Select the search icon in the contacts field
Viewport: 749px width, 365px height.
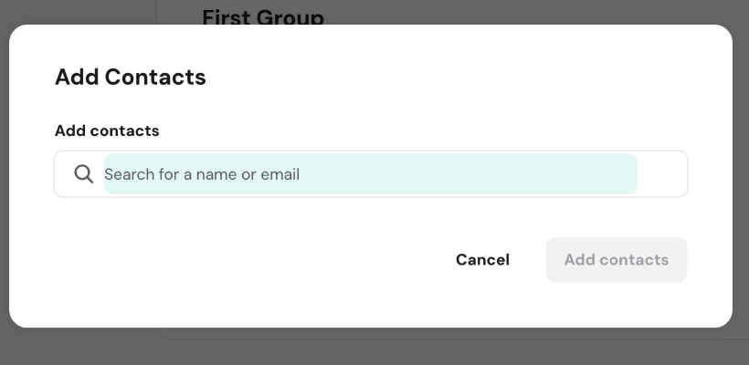point(84,174)
